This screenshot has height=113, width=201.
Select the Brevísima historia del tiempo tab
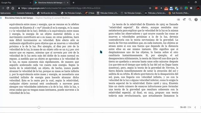pos(52,3)
